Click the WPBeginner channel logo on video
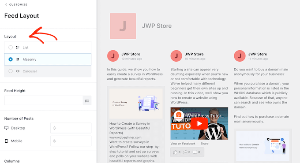The image size is (300, 163). (179, 115)
